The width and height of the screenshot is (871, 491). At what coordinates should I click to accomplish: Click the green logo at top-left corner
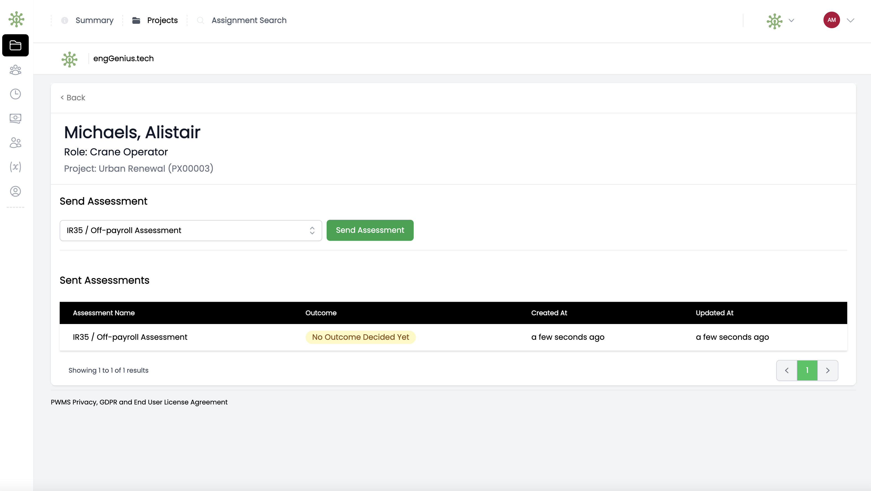[x=16, y=19]
